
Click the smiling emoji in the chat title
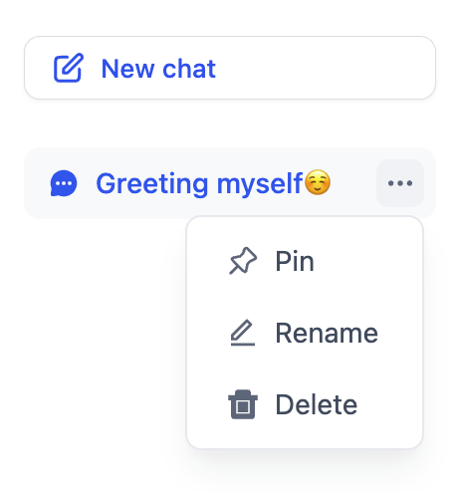pos(318,182)
